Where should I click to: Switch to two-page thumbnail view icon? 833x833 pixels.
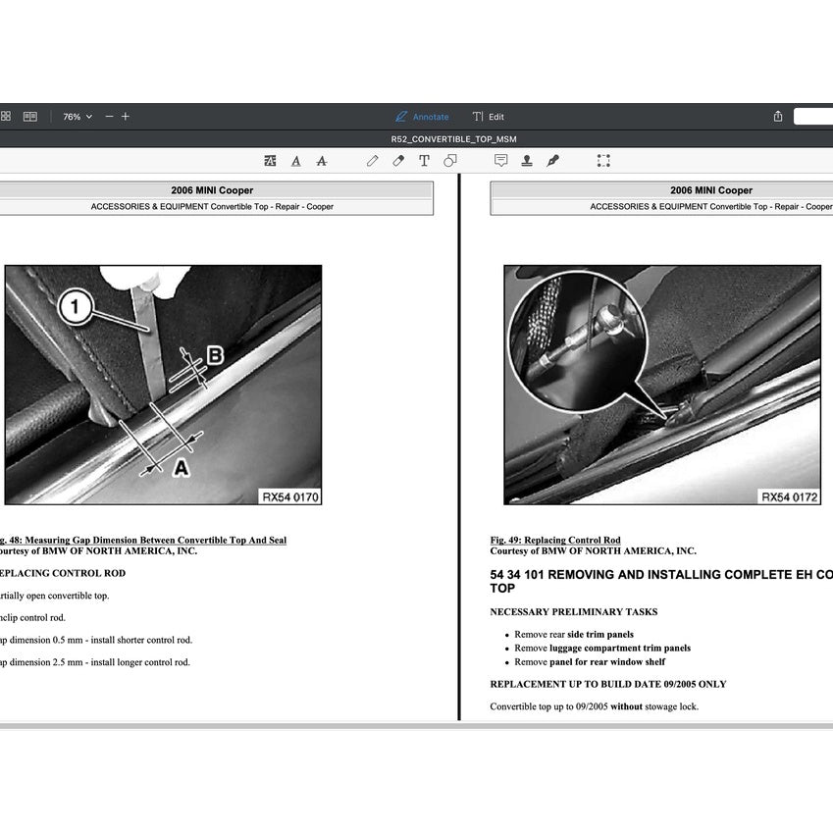[30, 116]
